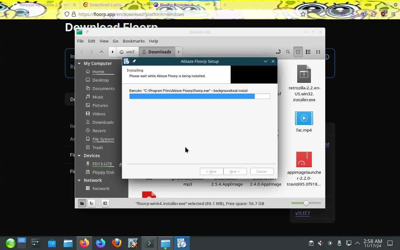Switch to the Download Lutris tab
Screen dimensions: 400x250
[x=114, y=5]
